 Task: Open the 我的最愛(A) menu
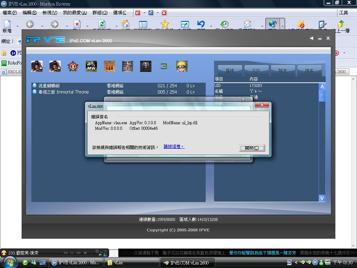(75, 13)
